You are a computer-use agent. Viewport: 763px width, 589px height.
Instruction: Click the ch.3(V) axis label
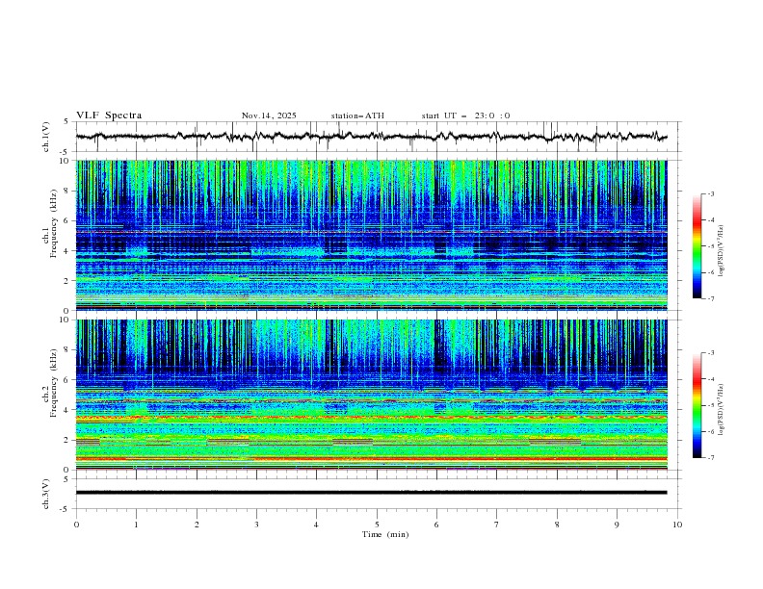pyautogui.click(x=46, y=494)
